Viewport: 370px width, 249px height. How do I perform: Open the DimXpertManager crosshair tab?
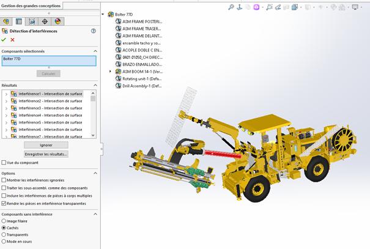tap(45, 21)
